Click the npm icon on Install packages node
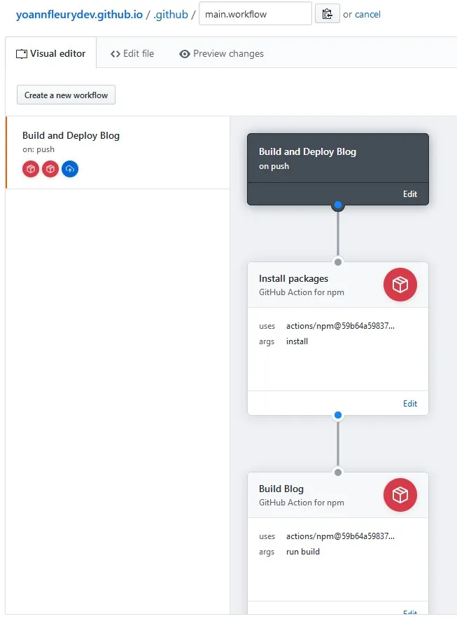Image resolution: width=457 pixels, height=619 pixels. pyautogui.click(x=400, y=285)
